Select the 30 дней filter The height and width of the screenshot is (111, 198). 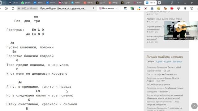(x=167, y=62)
